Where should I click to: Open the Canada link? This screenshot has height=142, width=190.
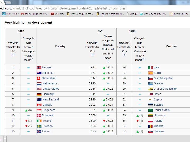tap(47, 105)
